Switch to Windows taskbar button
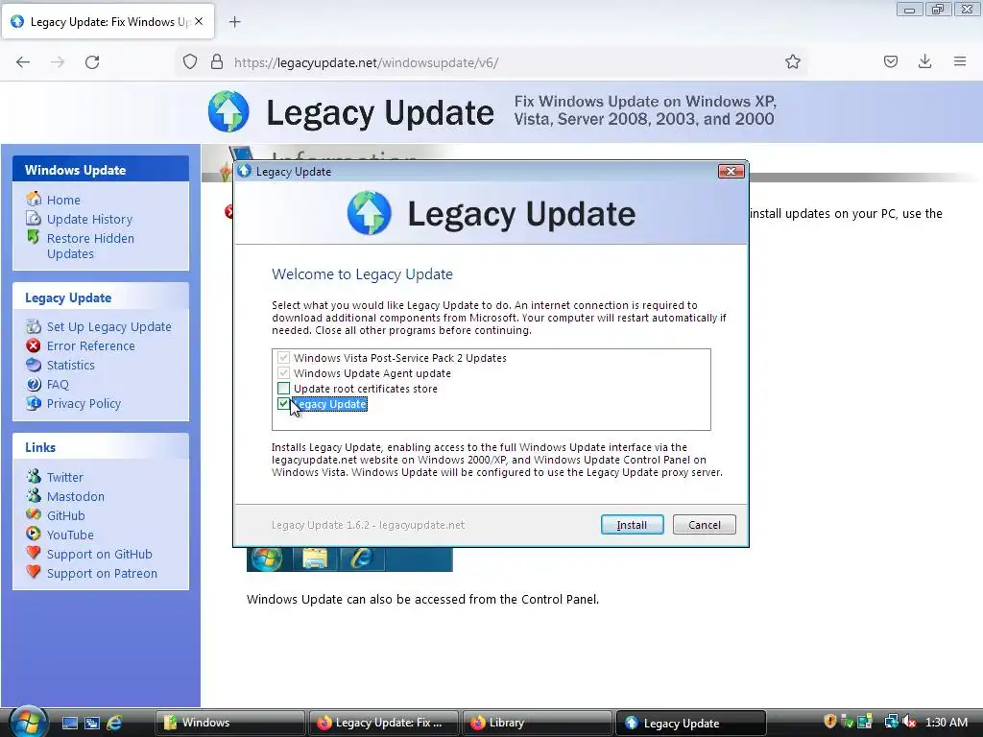 [229, 723]
